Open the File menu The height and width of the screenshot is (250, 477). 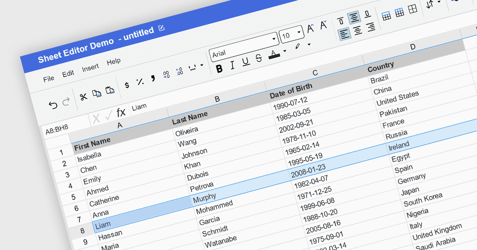point(48,79)
